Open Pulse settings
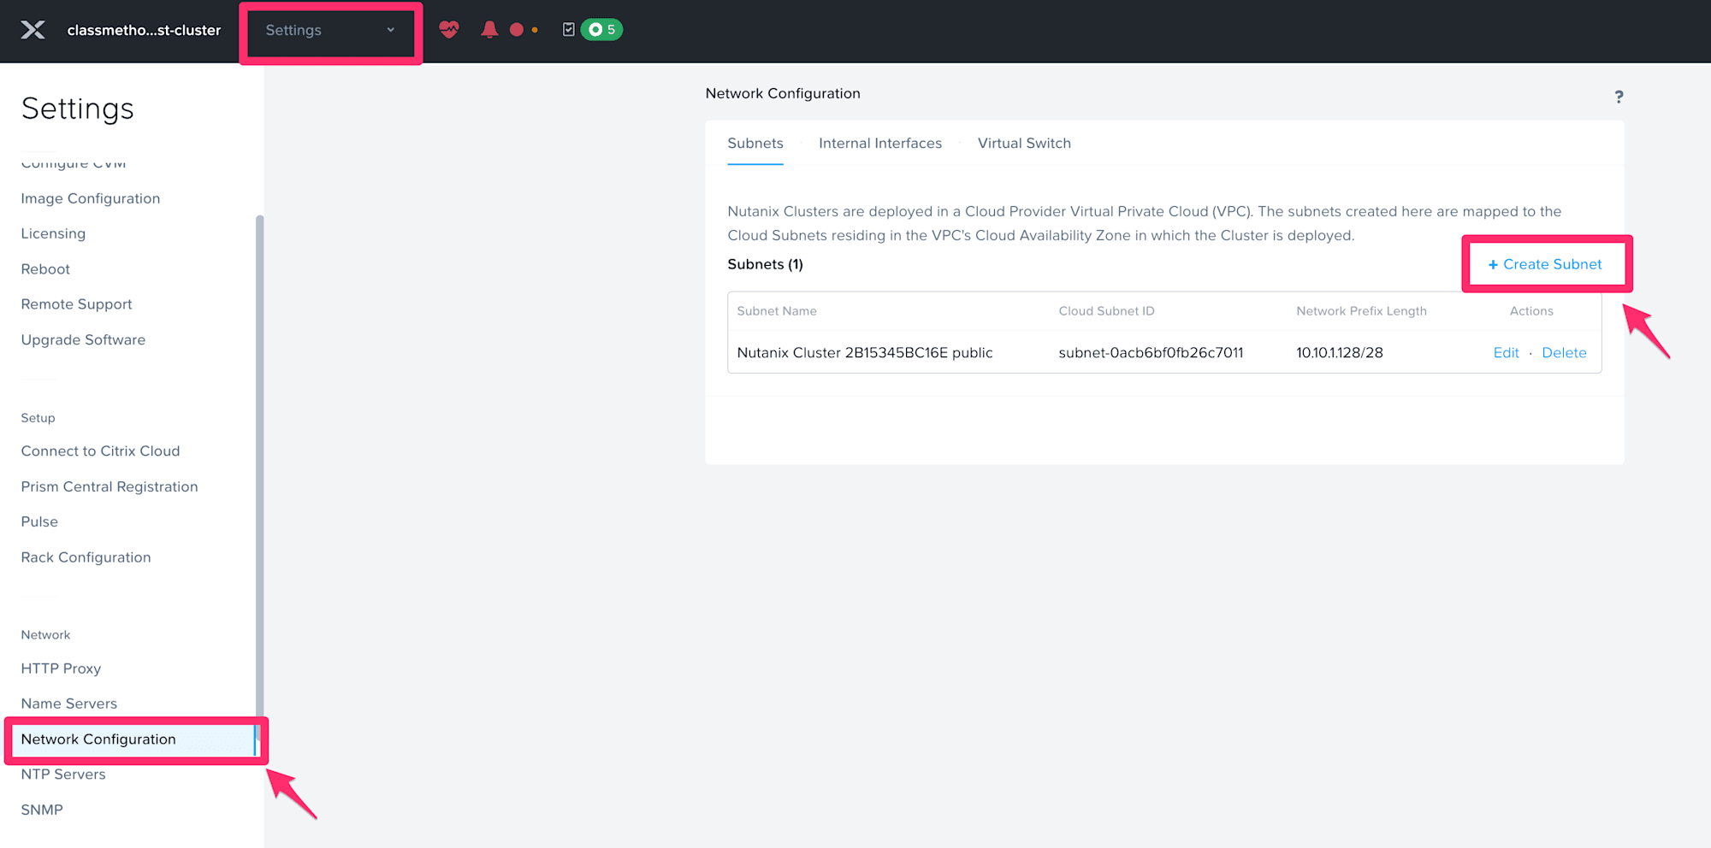The height and width of the screenshot is (848, 1711). pos(39,521)
